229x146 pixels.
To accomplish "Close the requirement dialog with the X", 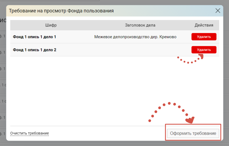I will 218,11.
